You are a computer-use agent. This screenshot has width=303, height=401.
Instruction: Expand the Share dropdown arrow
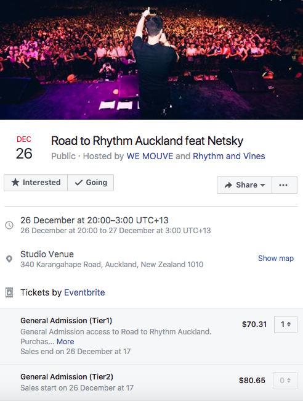[263, 185]
